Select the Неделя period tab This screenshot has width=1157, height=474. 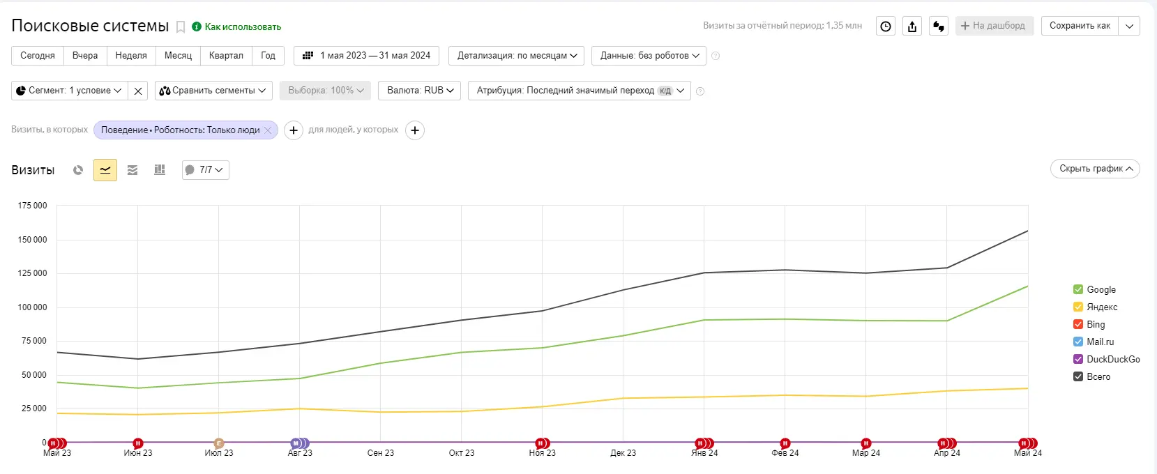pos(131,56)
